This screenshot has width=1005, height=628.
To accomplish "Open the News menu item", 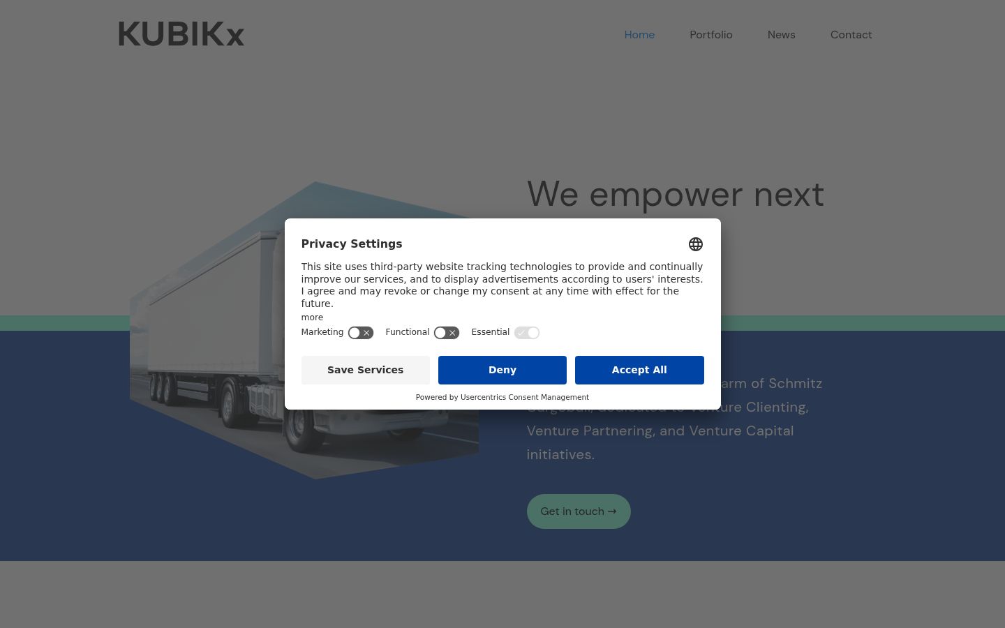I will [782, 35].
